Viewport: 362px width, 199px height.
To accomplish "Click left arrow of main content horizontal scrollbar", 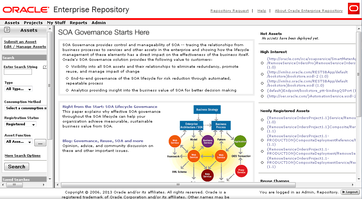I will (x=58, y=185).
